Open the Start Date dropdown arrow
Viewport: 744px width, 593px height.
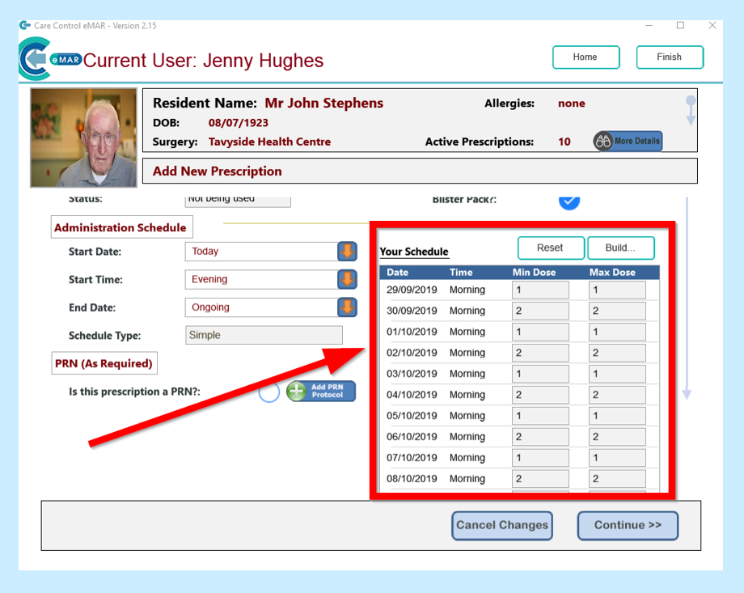347,252
